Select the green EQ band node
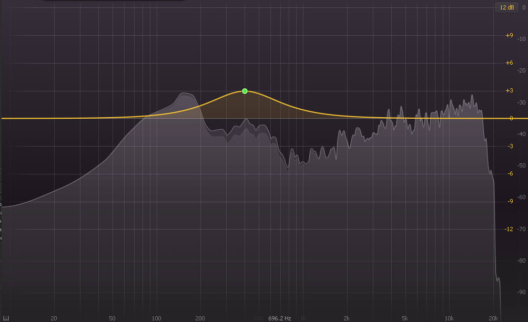Screen dimensions: 528x322 pyautogui.click(x=245, y=91)
